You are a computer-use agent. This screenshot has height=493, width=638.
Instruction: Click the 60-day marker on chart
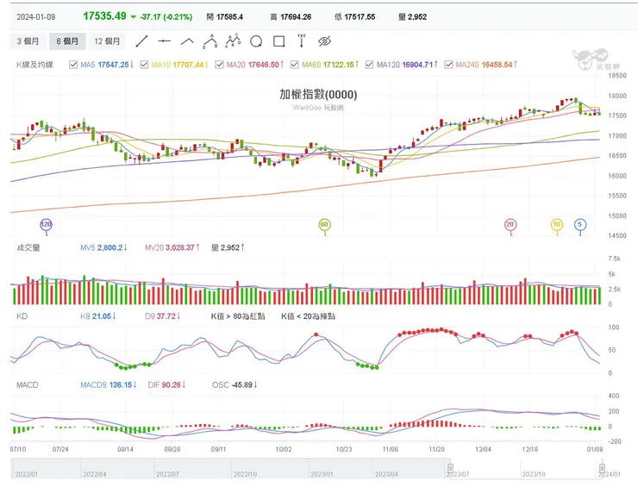coord(324,225)
